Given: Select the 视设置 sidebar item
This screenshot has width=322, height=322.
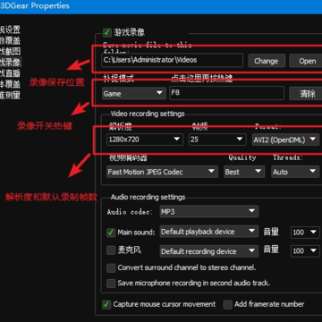Looking at the screenshot, I should 10,30.
